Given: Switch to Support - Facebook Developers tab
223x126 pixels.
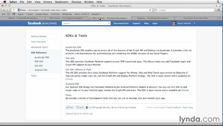Looking at the screenshot, I should point(153,18).
